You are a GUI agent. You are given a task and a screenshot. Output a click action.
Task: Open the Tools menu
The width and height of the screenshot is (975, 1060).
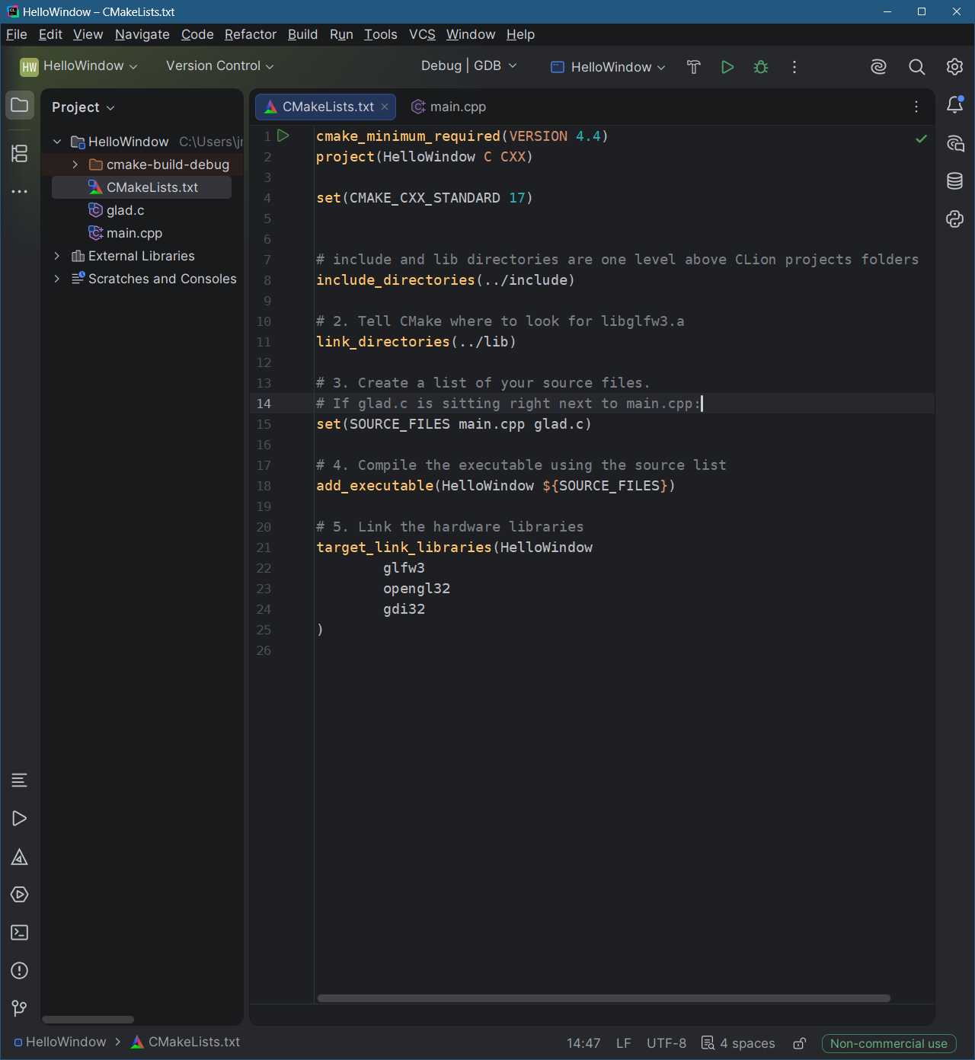click(x=381, y=34)
